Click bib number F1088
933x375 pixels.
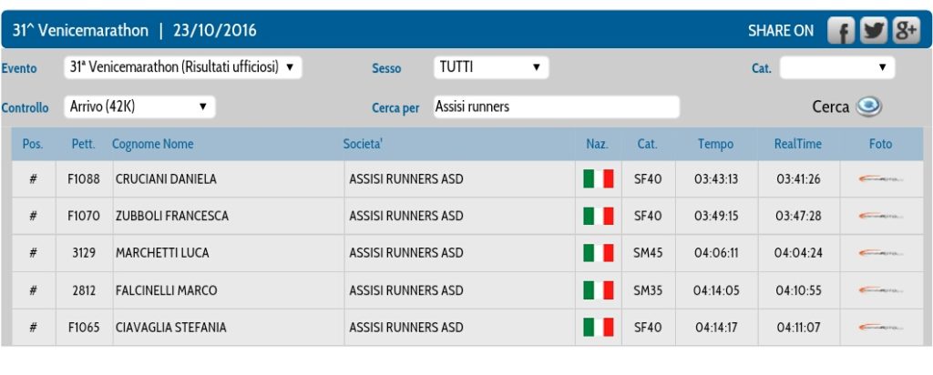(x=84, y=179)
